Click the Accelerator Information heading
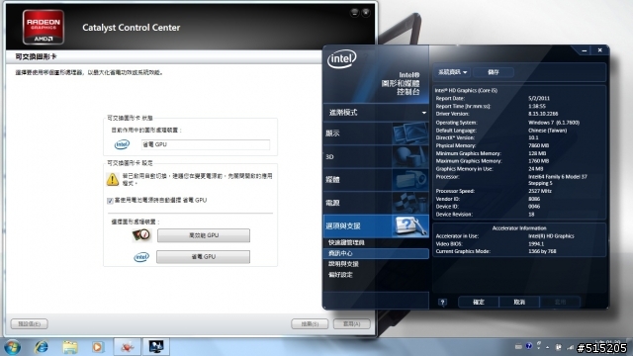Image resolution: width=633 pixels, height=356 pixels. pos(519,228)
